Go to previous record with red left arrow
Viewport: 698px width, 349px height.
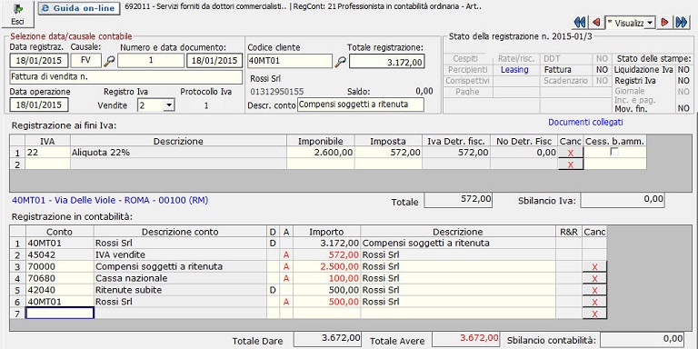click(595, 23)
